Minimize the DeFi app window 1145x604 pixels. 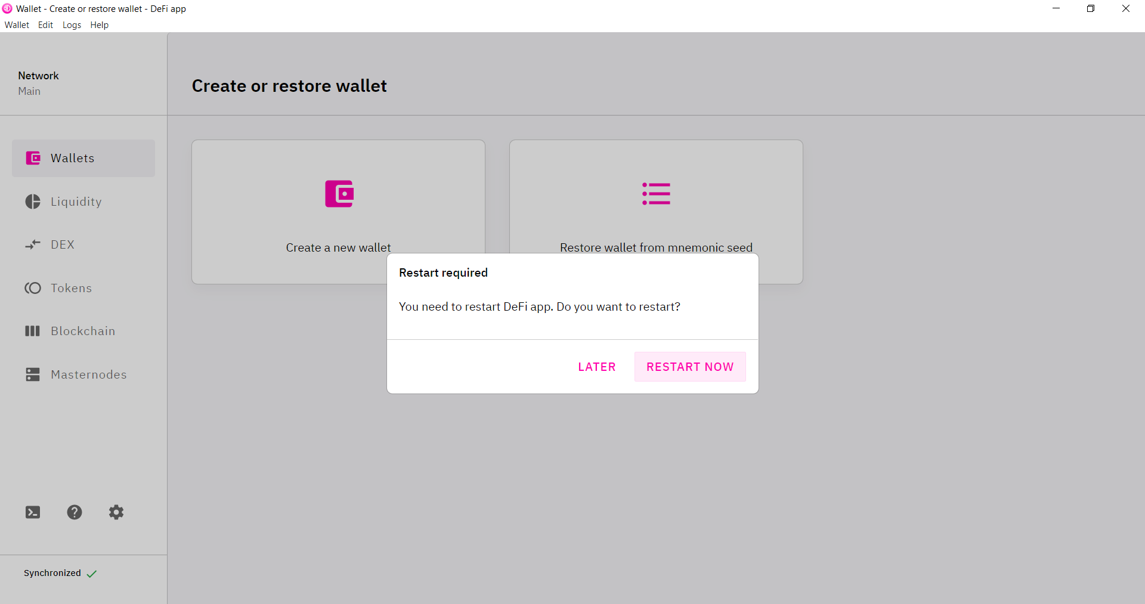[1056, 8]
